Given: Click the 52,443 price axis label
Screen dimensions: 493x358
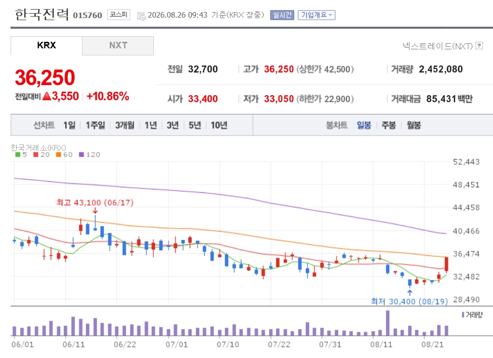Looking at the screenshot, I should [x=466, y=162].
